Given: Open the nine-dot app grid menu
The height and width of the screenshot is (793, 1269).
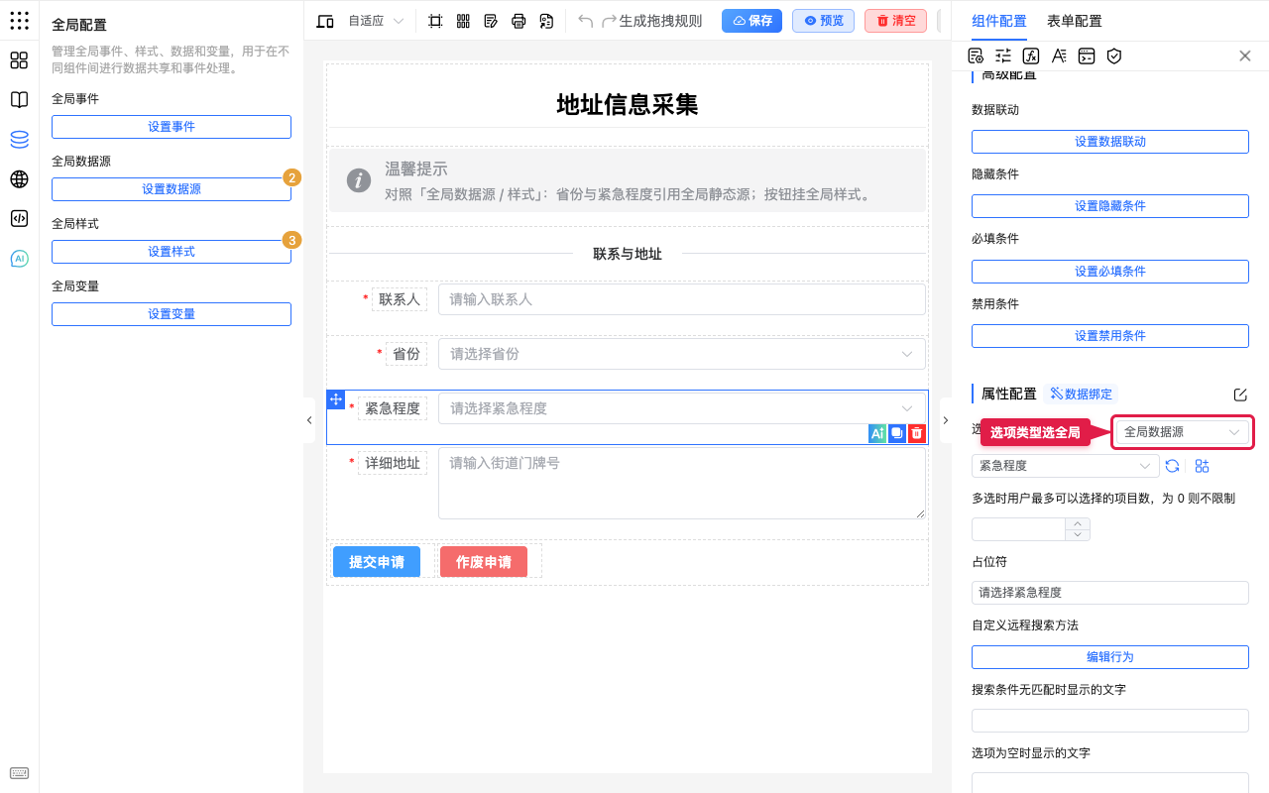Looking at the screenshot, I should 19,21.
